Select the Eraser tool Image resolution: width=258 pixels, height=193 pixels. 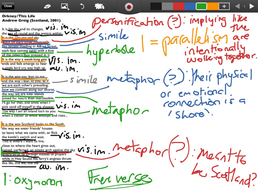point(47,6)
